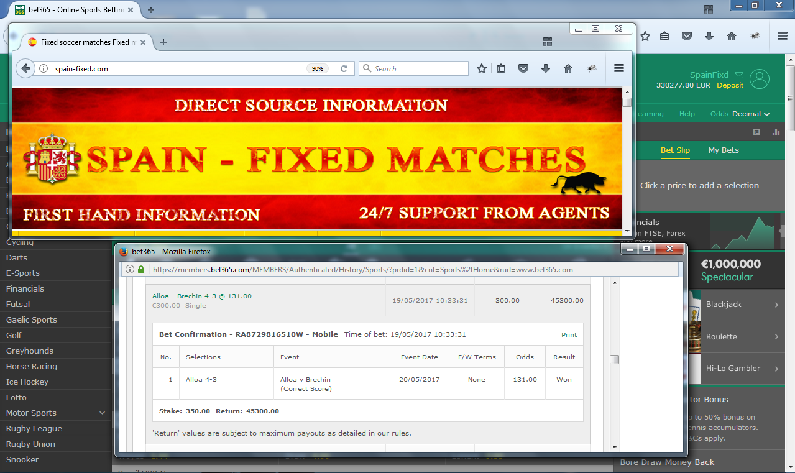Click Pocket icon in background bet365 window
This screenshot has width=795, height=473.
687,36
